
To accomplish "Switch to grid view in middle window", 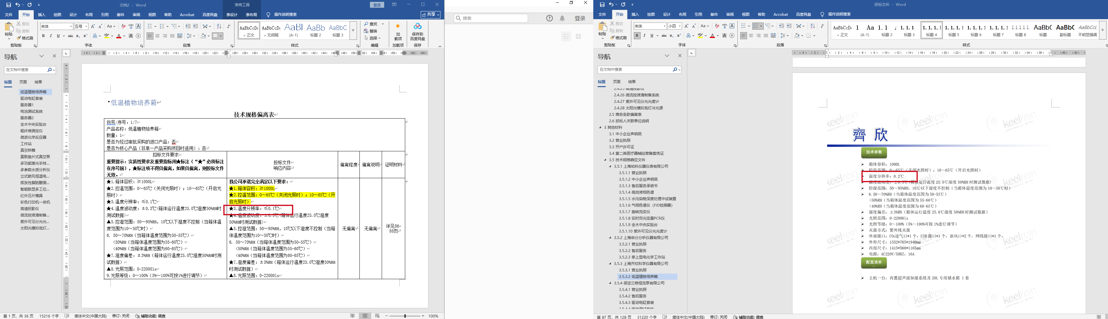I will click(578, 36).
